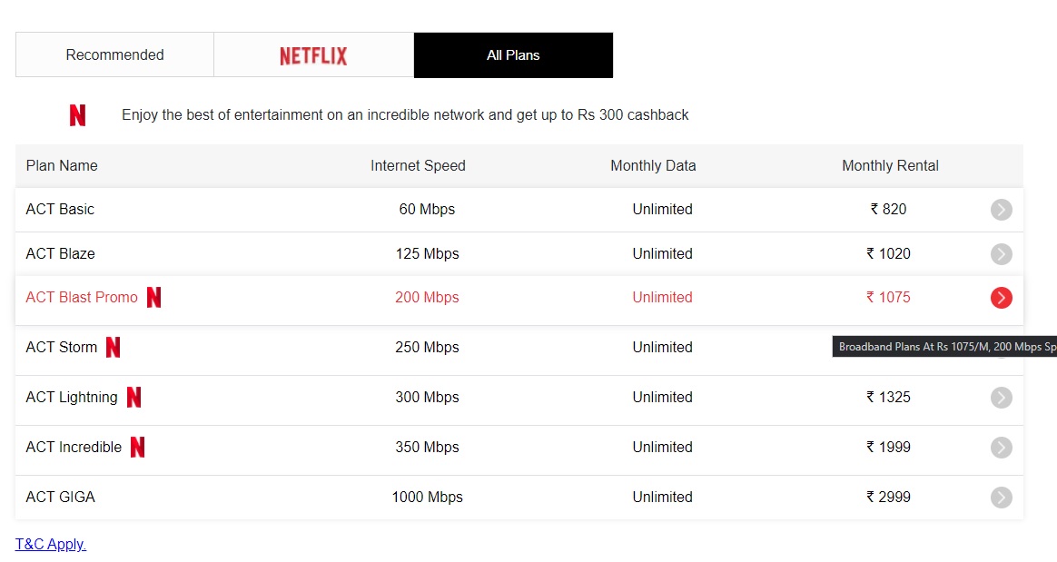Click the ACT Storm plan name
The image size is (1057, 562).
pyautogui.click(x=61, y=348)
